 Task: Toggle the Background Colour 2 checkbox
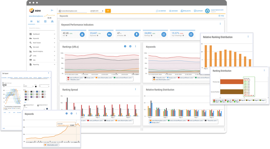[38, 105]
